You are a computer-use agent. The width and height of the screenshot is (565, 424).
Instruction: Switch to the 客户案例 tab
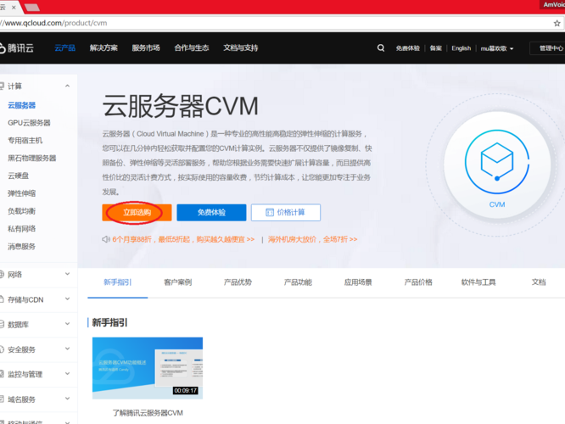pyautogui.click(x=177, y=282)
